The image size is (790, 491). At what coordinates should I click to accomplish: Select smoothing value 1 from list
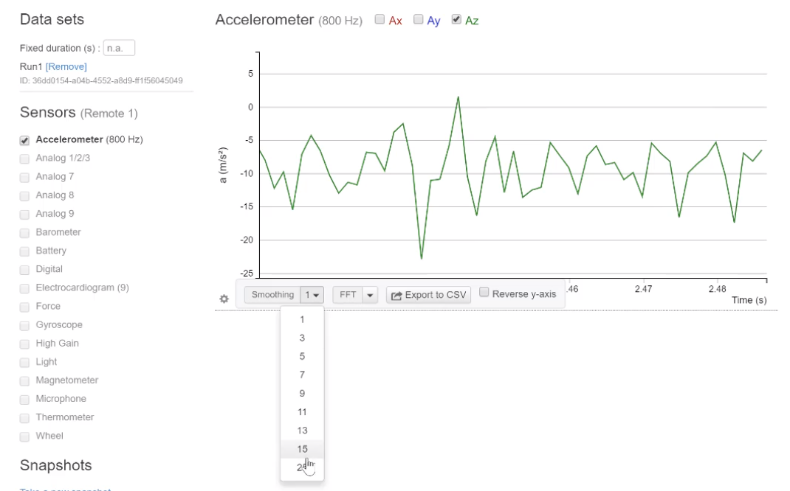coord(302,319)
